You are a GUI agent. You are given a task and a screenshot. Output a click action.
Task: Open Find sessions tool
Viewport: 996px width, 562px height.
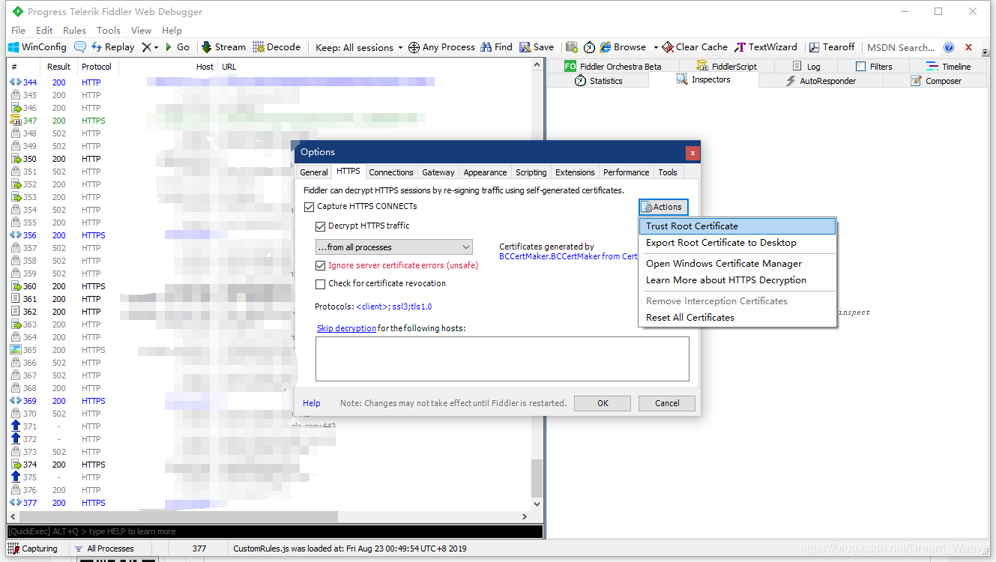[x=497, y=47]
